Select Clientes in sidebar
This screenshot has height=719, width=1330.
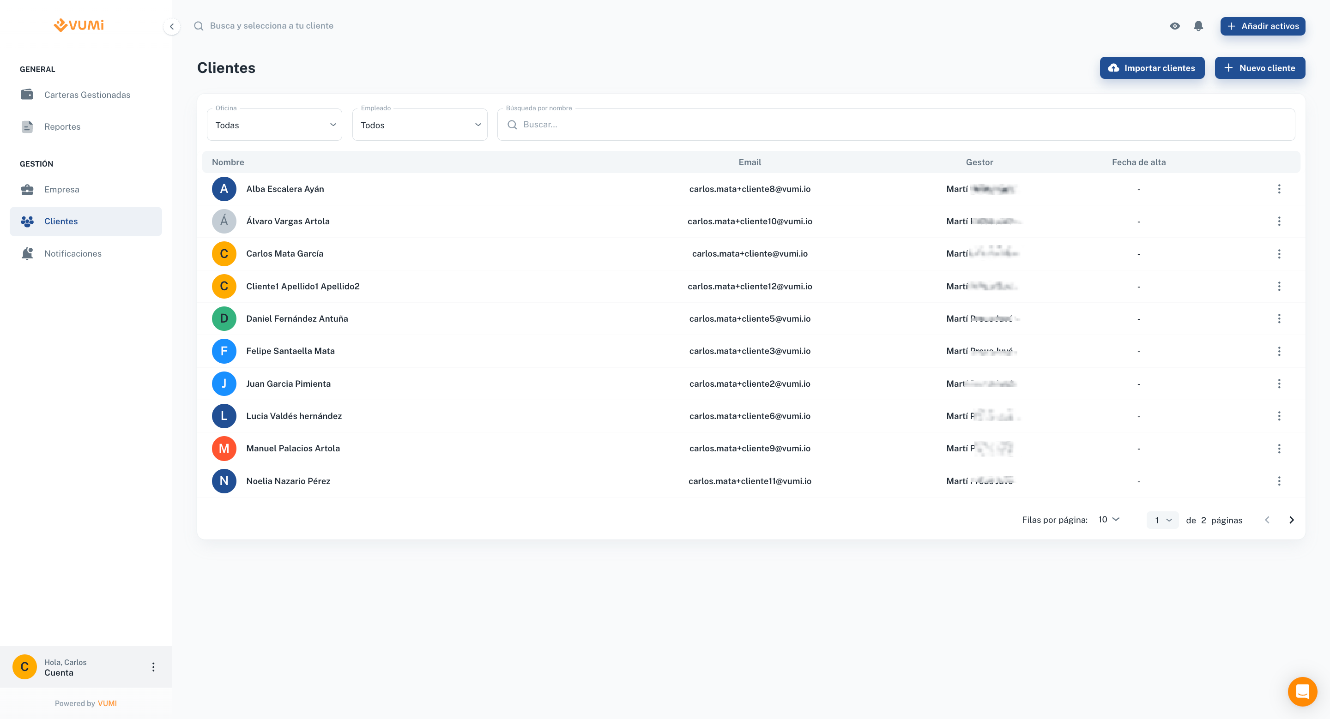click(x=86, y=221)
